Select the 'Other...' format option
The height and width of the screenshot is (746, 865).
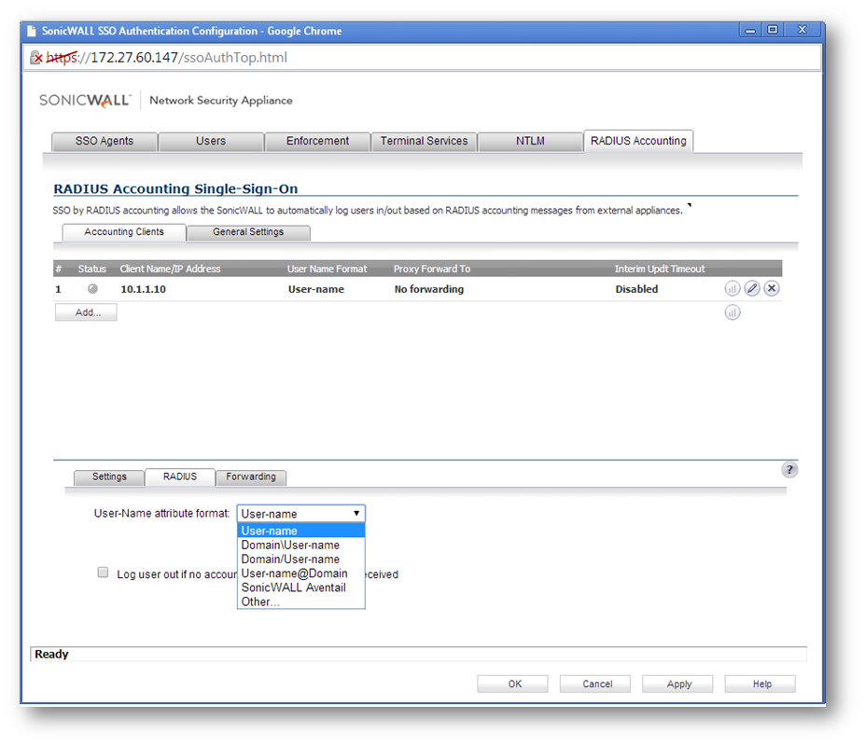[260, 601]
